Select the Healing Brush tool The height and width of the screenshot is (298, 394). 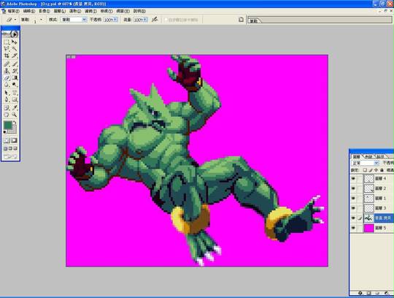tap(7, 64)
